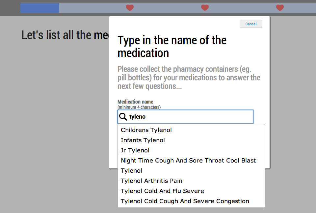Choose Tylenol Cold Cough And Severe Congestion
The width and height of the screenshot is (316, 213).
coord(191,201)
